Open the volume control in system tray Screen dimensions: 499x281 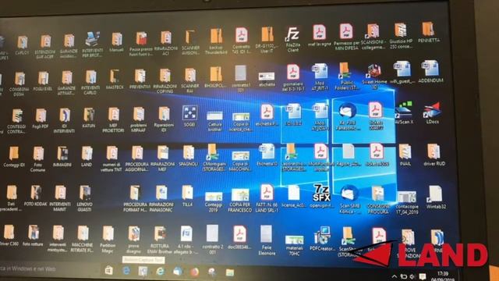(x=412, y=276)
